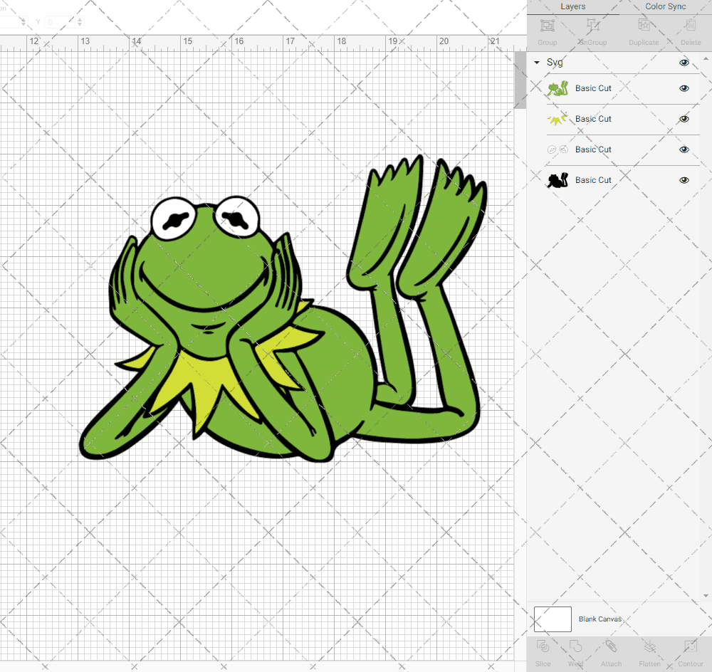Hide the white eyes Basic Cut layer
The height and width of the screenshot is (672, 712).
684,149
